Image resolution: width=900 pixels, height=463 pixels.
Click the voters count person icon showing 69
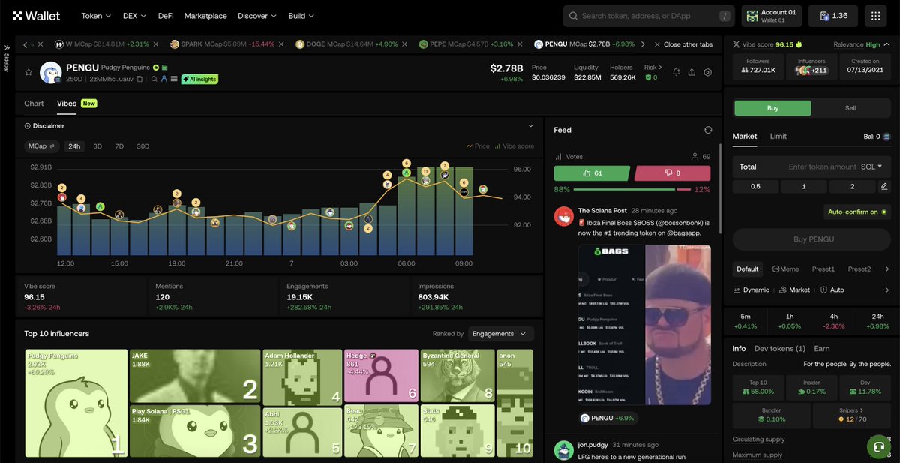[x=694, y=157]
